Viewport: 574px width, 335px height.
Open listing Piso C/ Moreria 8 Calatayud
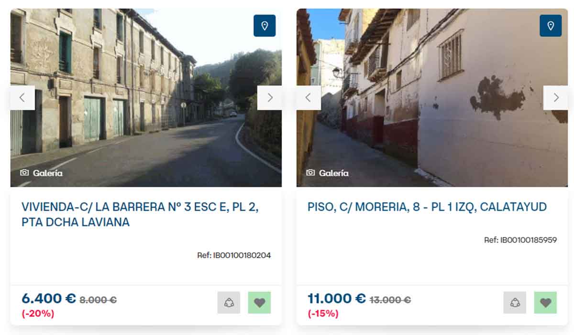click(427, 207)
